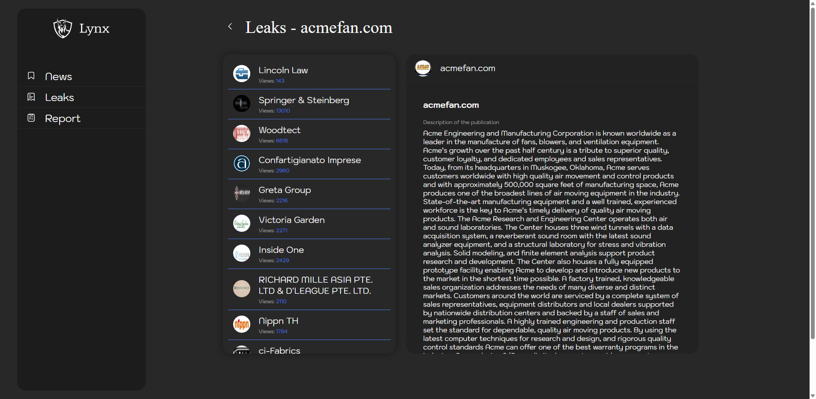The width and height of the screenshot is (816, 399).
Task: Click the acmefan.com header logo
Action: [423, 68]
